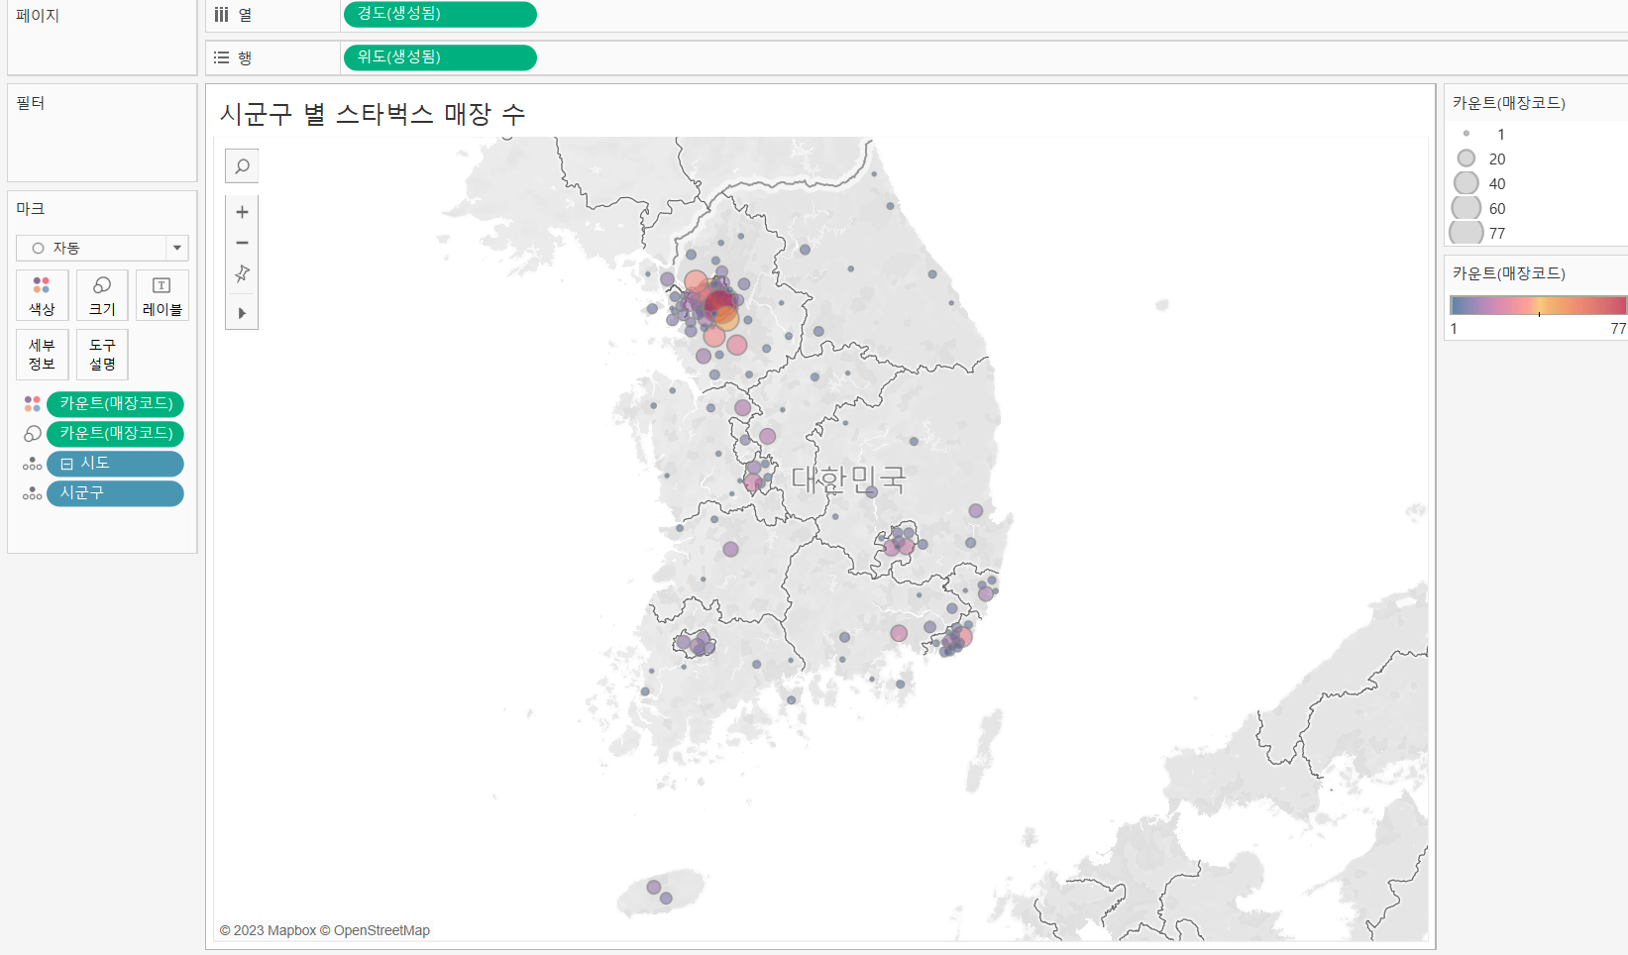The height and width of the screenshot is (955, 1628).
Task: Open the map search magnifier tool
Action: click(x=242, y=166)
